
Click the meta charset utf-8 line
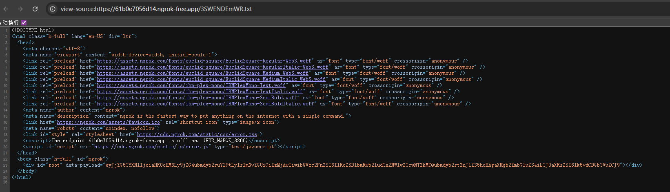[x=54, y=49]
